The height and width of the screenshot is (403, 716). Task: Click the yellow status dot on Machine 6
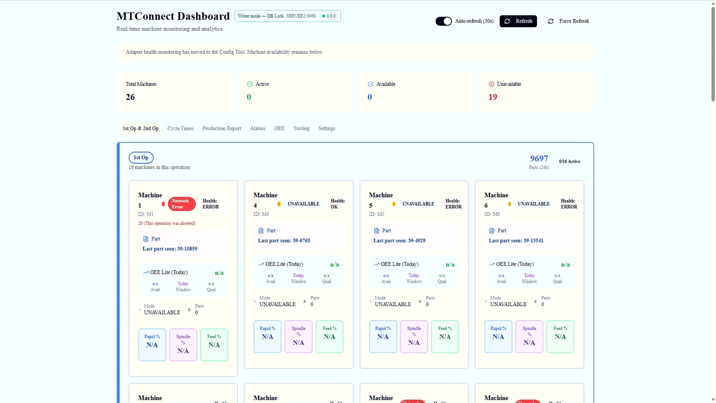click(x=510, y=204)
